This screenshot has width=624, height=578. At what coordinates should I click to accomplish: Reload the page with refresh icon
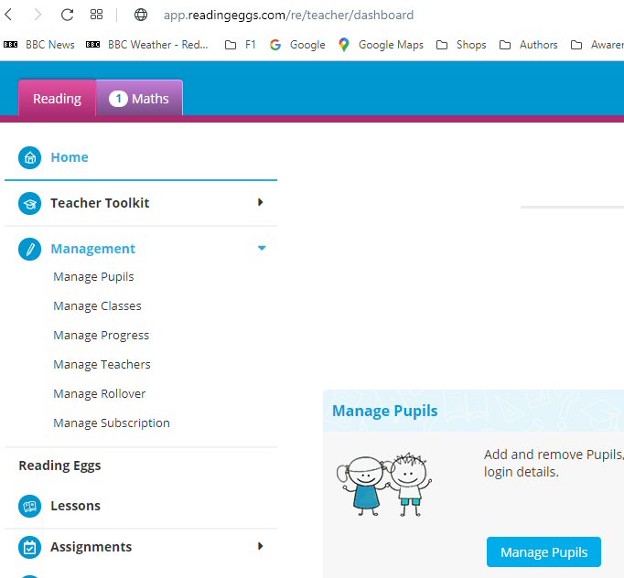pos(67,15)
